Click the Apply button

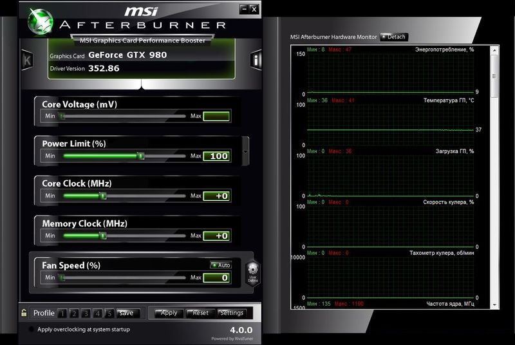[169, 313]
